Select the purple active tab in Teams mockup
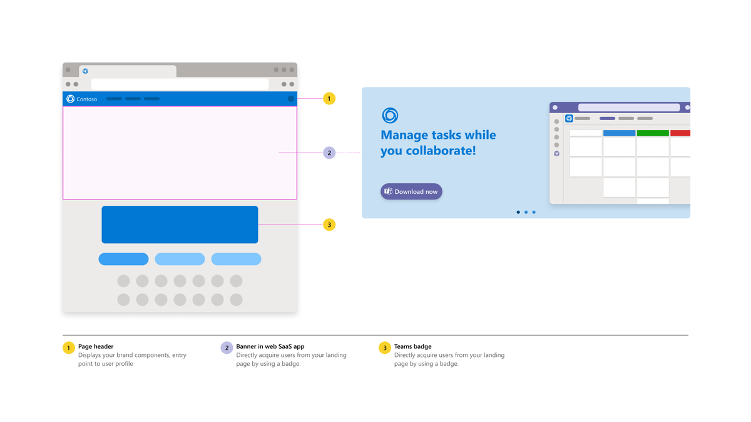Screen dimensions: 751x422 pyautogui.click(x=607, y=118)
